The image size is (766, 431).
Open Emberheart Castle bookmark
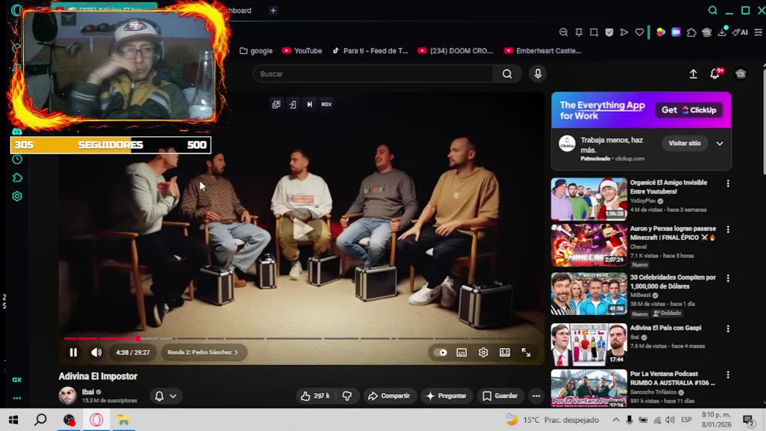pos(543,51)
